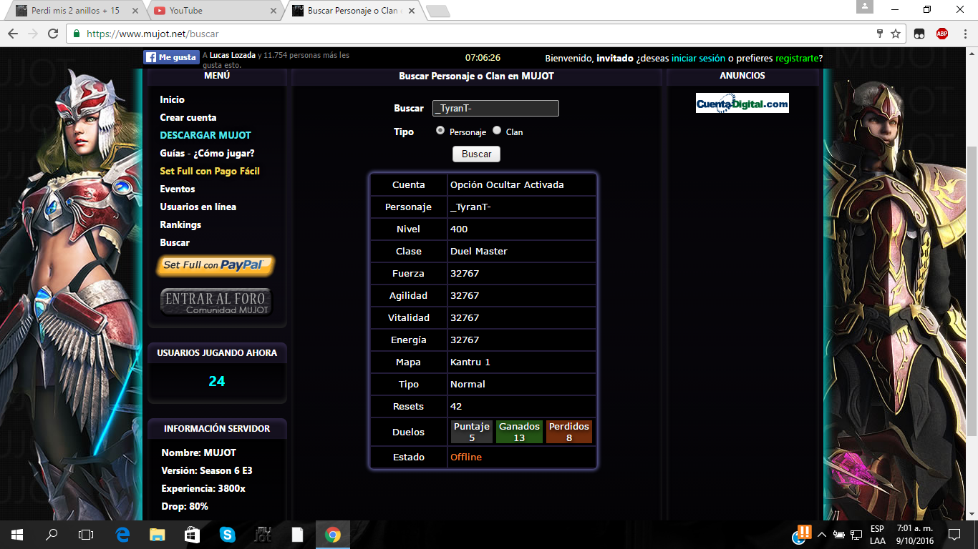Click the saved password key icon
Screen dimensions: 978x549
point(880,34)
